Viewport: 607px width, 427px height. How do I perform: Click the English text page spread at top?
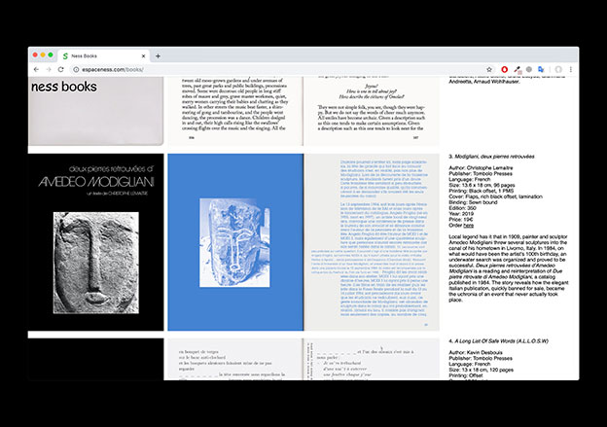pyautogui.click(x=303, y=109)
